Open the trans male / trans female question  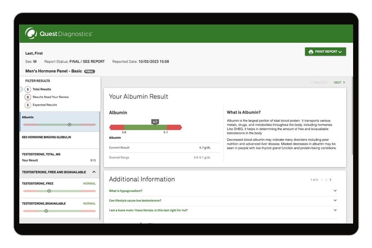(x=148, y=210)
